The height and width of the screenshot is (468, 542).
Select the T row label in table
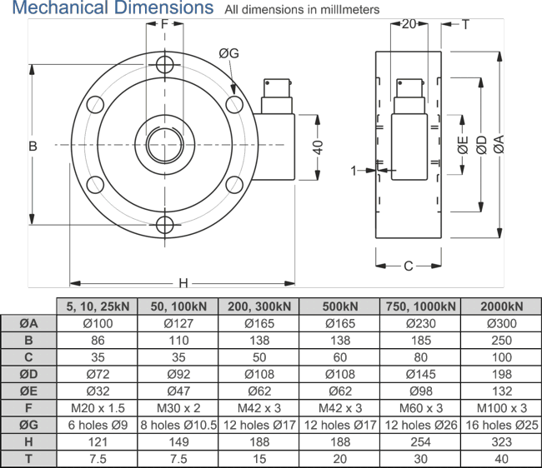28,459
